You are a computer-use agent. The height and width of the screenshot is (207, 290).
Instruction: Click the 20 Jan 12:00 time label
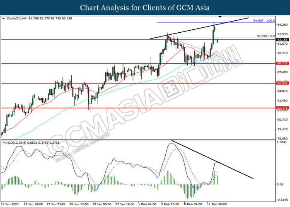79,204
